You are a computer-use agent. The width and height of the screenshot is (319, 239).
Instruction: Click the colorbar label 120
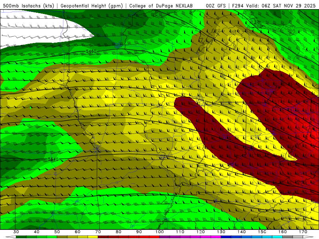coord(201,232)
